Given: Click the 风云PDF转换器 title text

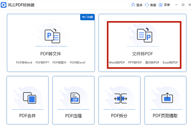Looking at the screenshot, I should coord(21,5).
